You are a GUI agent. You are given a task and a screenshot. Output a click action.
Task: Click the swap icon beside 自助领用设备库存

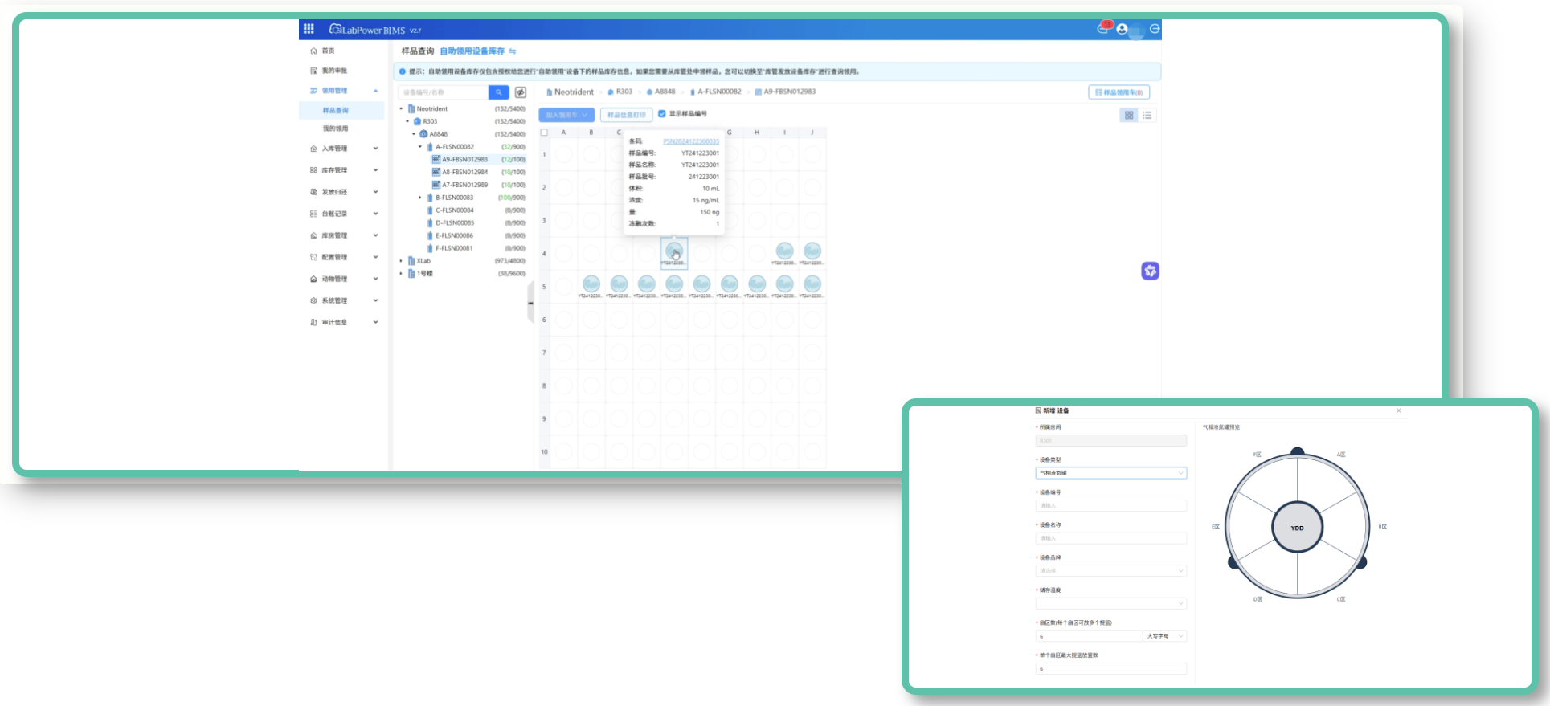click(513, 51)
